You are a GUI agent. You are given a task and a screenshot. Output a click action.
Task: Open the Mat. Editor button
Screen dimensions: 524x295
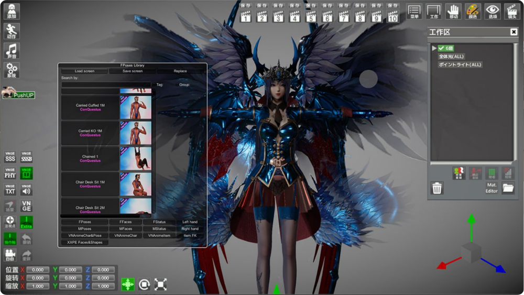pos(492,188)
